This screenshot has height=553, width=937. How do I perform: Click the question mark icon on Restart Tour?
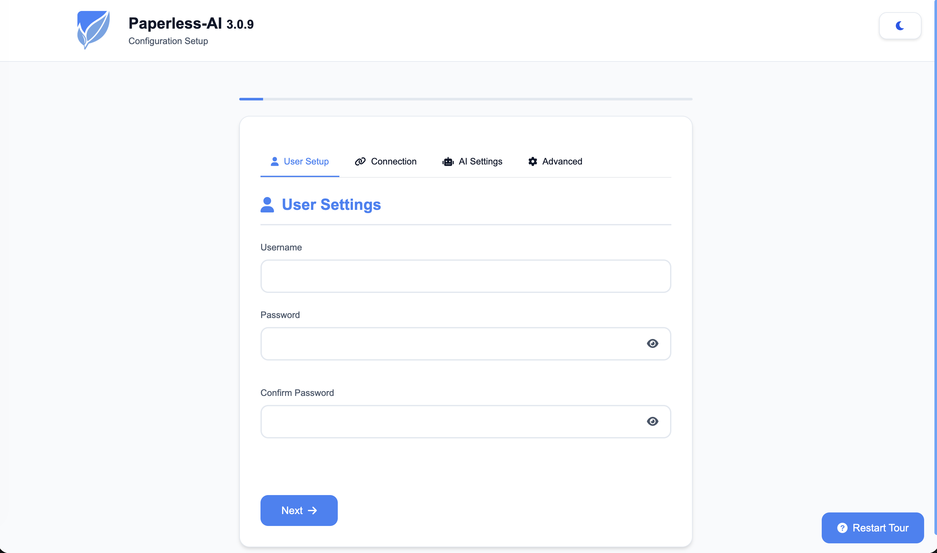843,528
